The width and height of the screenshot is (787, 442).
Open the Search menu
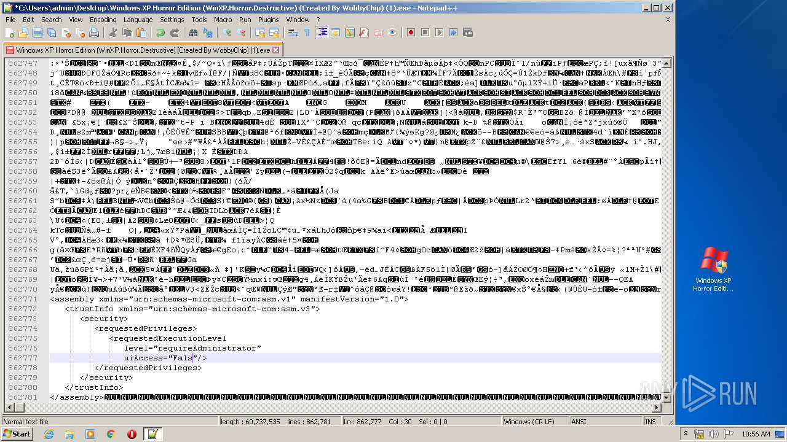coord(52,20)
